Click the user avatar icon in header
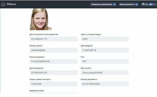The height and width of the screenshot is (97, 157). 143,4
